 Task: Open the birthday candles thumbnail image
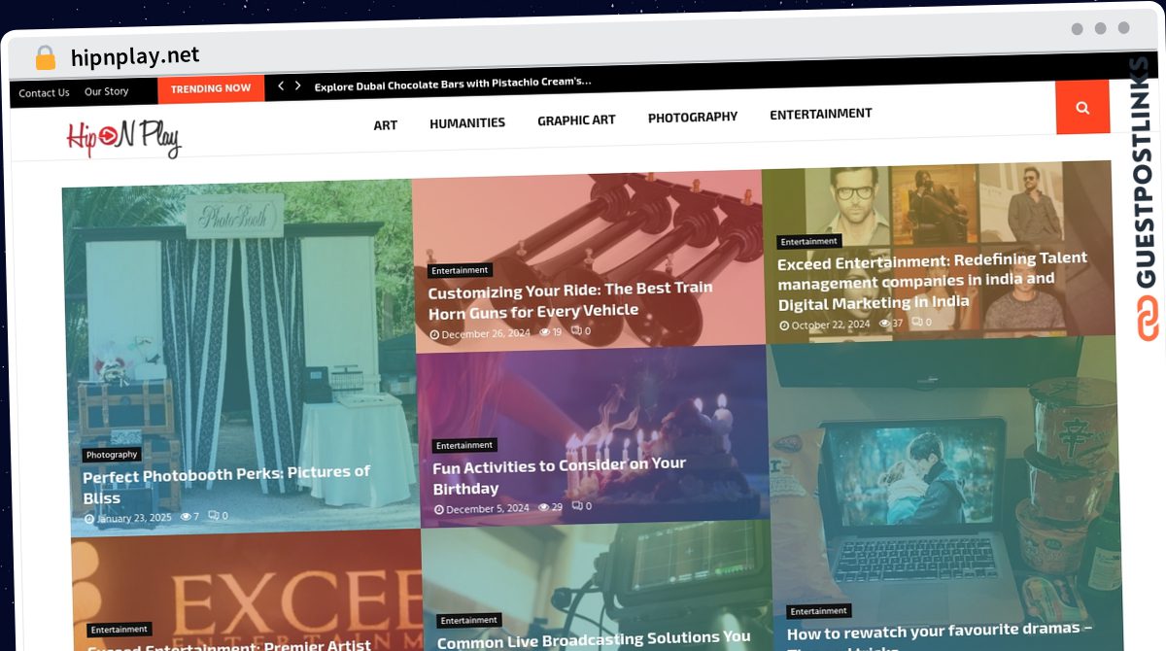coord(592,435)
